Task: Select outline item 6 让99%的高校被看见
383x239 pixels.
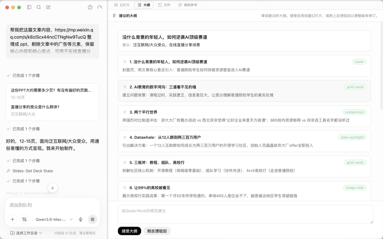Action: click(244, 191)
